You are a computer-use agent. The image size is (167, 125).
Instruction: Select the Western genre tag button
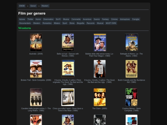click(x=36, y=23)
